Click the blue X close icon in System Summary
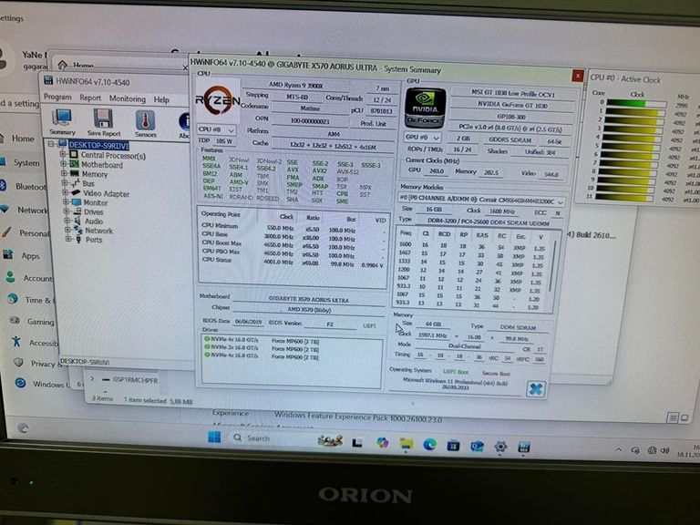The width and height of the screenshot is (700, 525). pos(536,389)
